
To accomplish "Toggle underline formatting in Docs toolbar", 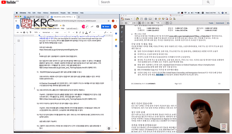I will 83,32.
